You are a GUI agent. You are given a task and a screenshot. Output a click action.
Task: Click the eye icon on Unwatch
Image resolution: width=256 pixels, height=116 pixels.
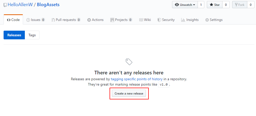[x=177, y=5]
